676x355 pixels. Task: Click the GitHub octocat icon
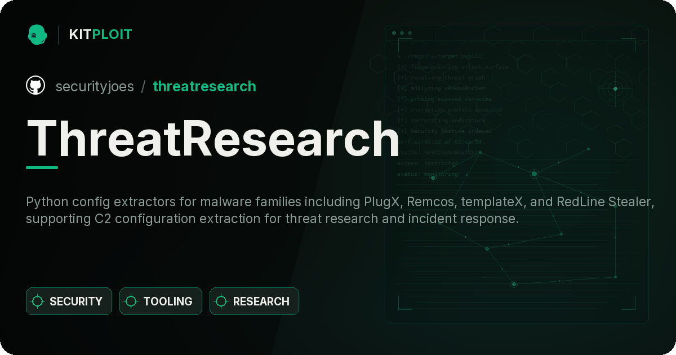click(x=35, y=86)
